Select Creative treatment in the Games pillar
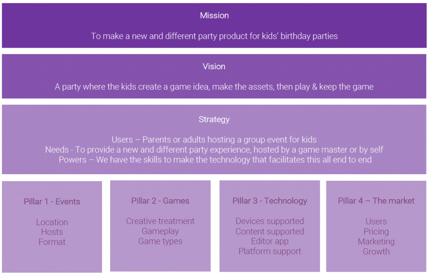 coord(160,221)
